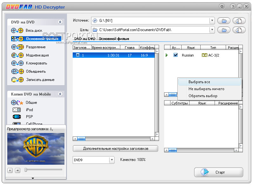Click the title 1 row icon

pos(78,55)
